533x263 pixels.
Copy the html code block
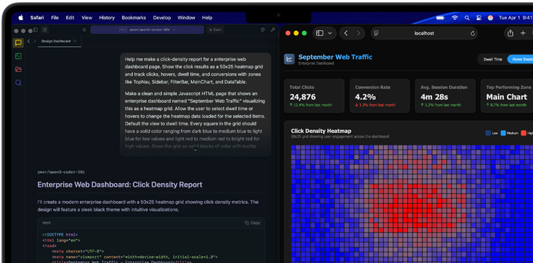pos(253,223)
